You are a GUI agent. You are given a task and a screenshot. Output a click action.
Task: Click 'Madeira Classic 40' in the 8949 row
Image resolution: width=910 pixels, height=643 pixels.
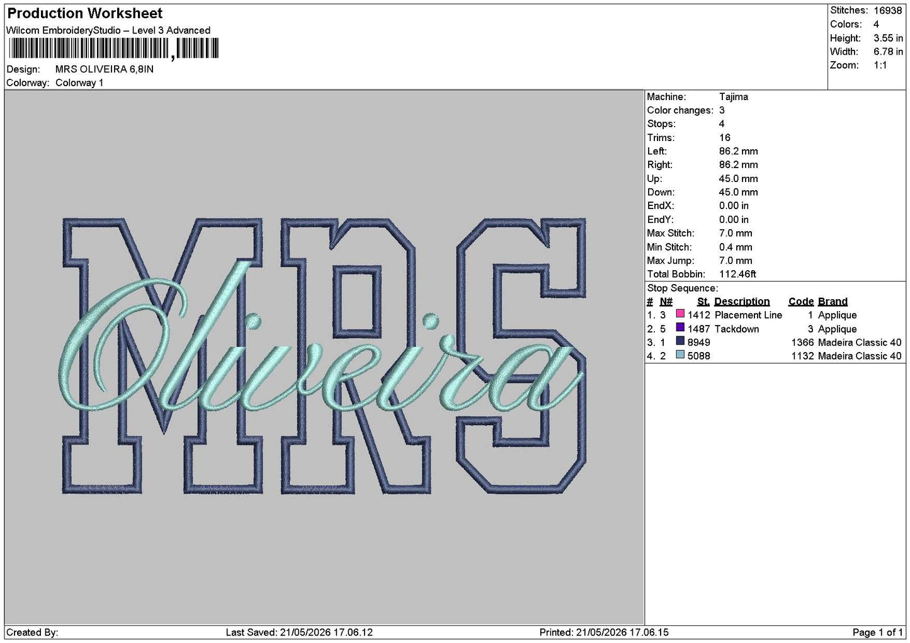[860, 343]
